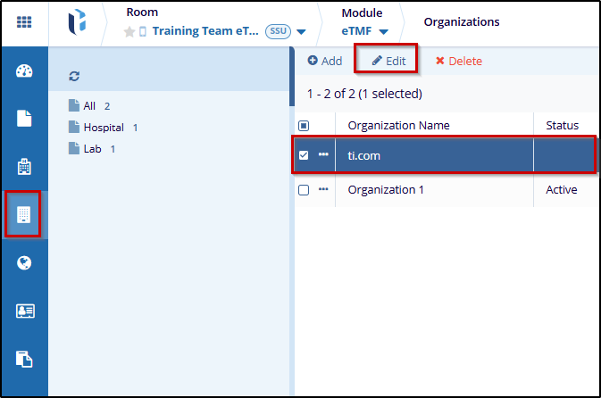Viewport: 601px width, 398px height.
Task: Click the Add button
Action: (x=325, y=61)
